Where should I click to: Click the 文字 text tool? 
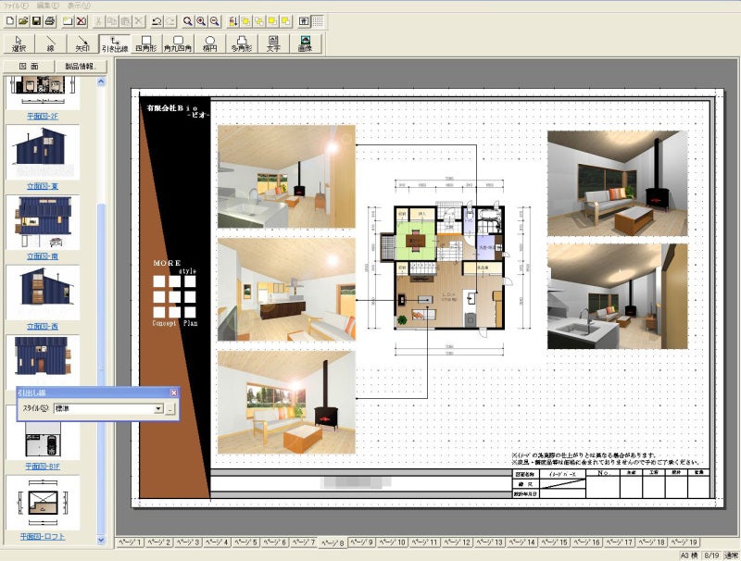pyautogui.click(x=273, y=44)
